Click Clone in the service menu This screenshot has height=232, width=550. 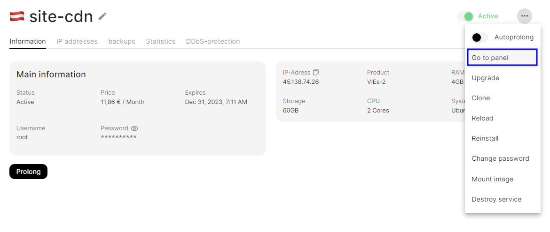(x=481, y=98)
